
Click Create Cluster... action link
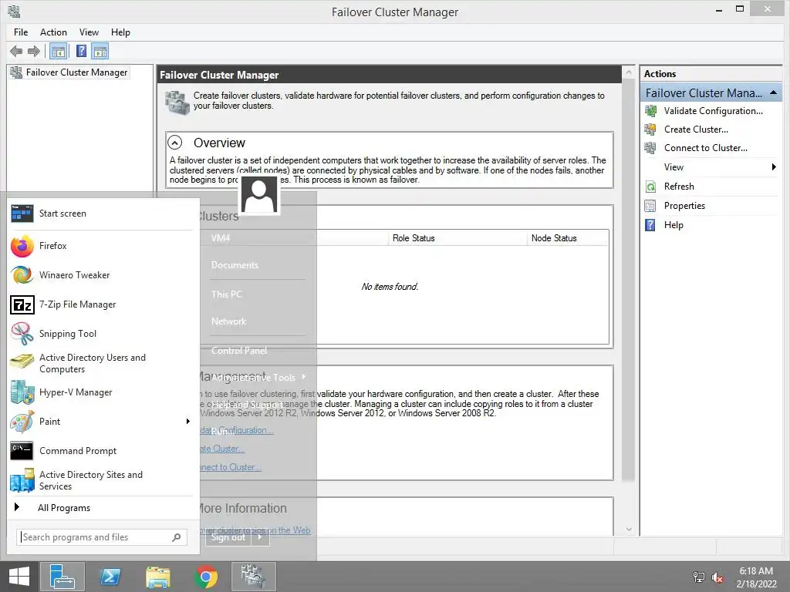(696, 129)
